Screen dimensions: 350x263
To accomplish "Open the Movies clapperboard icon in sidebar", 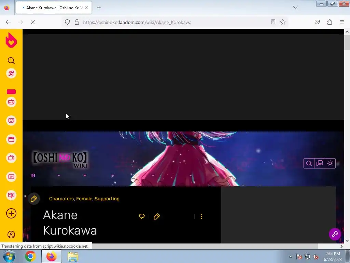I will pos(11,139).
